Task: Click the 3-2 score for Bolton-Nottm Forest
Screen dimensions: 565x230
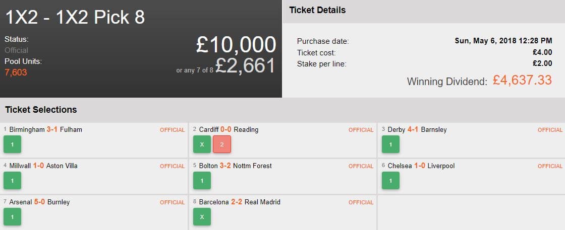Action: tap(225, 166)
